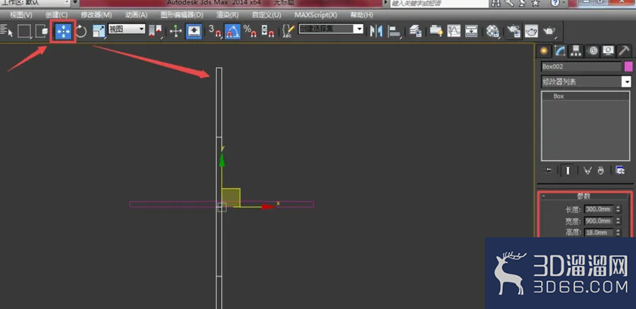The width and height of the screenshot is (636, 309).
Task: Toggle the Graphite ribbon icon
Action: [x=436, y=31]
